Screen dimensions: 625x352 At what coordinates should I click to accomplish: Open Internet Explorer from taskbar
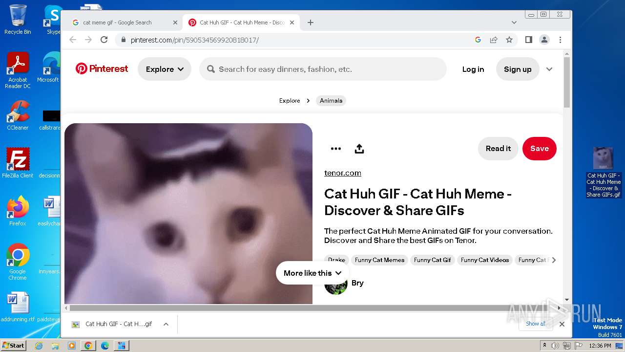pyautogui.click(x=39, y=346)
